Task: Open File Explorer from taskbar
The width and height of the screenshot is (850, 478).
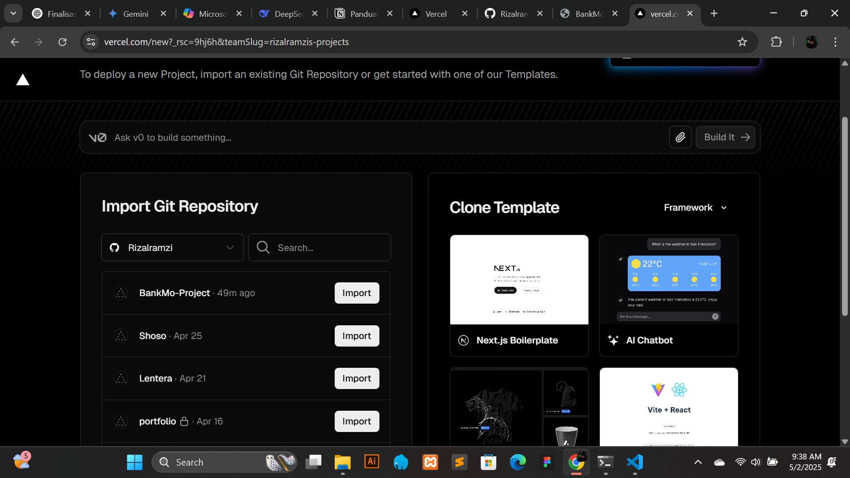Action: [x=342, y=462]
